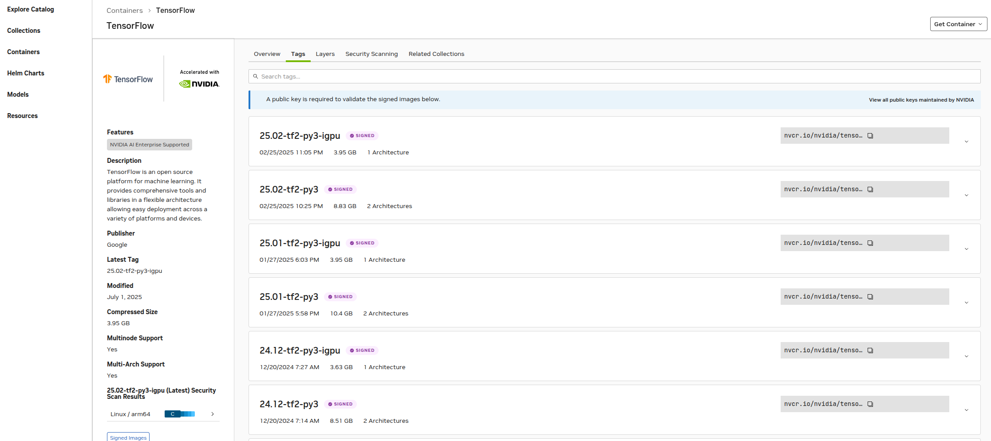Open Models in the sidebar

pyautogui.click(x=18, y=94)
